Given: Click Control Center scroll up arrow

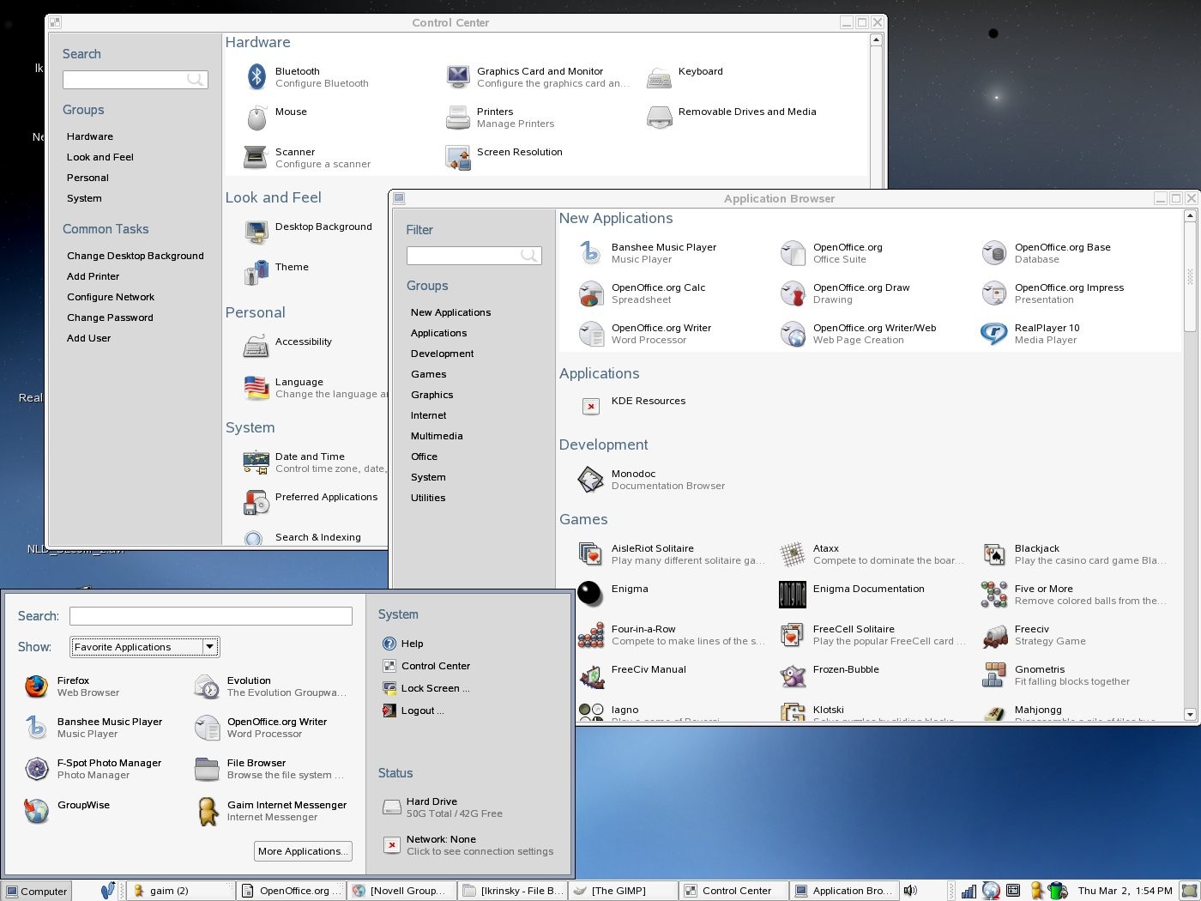Looking at the screenshot, I should click(876, 39).
